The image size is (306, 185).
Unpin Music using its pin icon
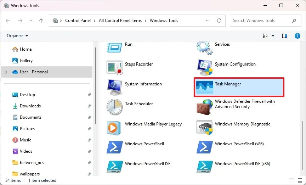[x=89, y=140]
